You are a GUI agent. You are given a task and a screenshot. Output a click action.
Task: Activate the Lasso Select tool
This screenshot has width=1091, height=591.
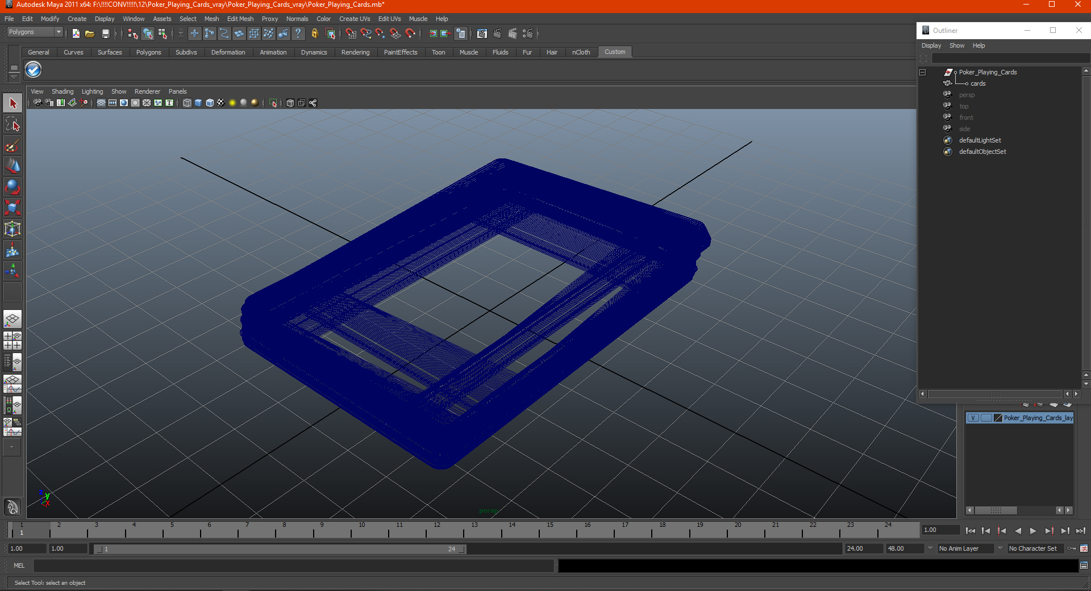point(13,124)
